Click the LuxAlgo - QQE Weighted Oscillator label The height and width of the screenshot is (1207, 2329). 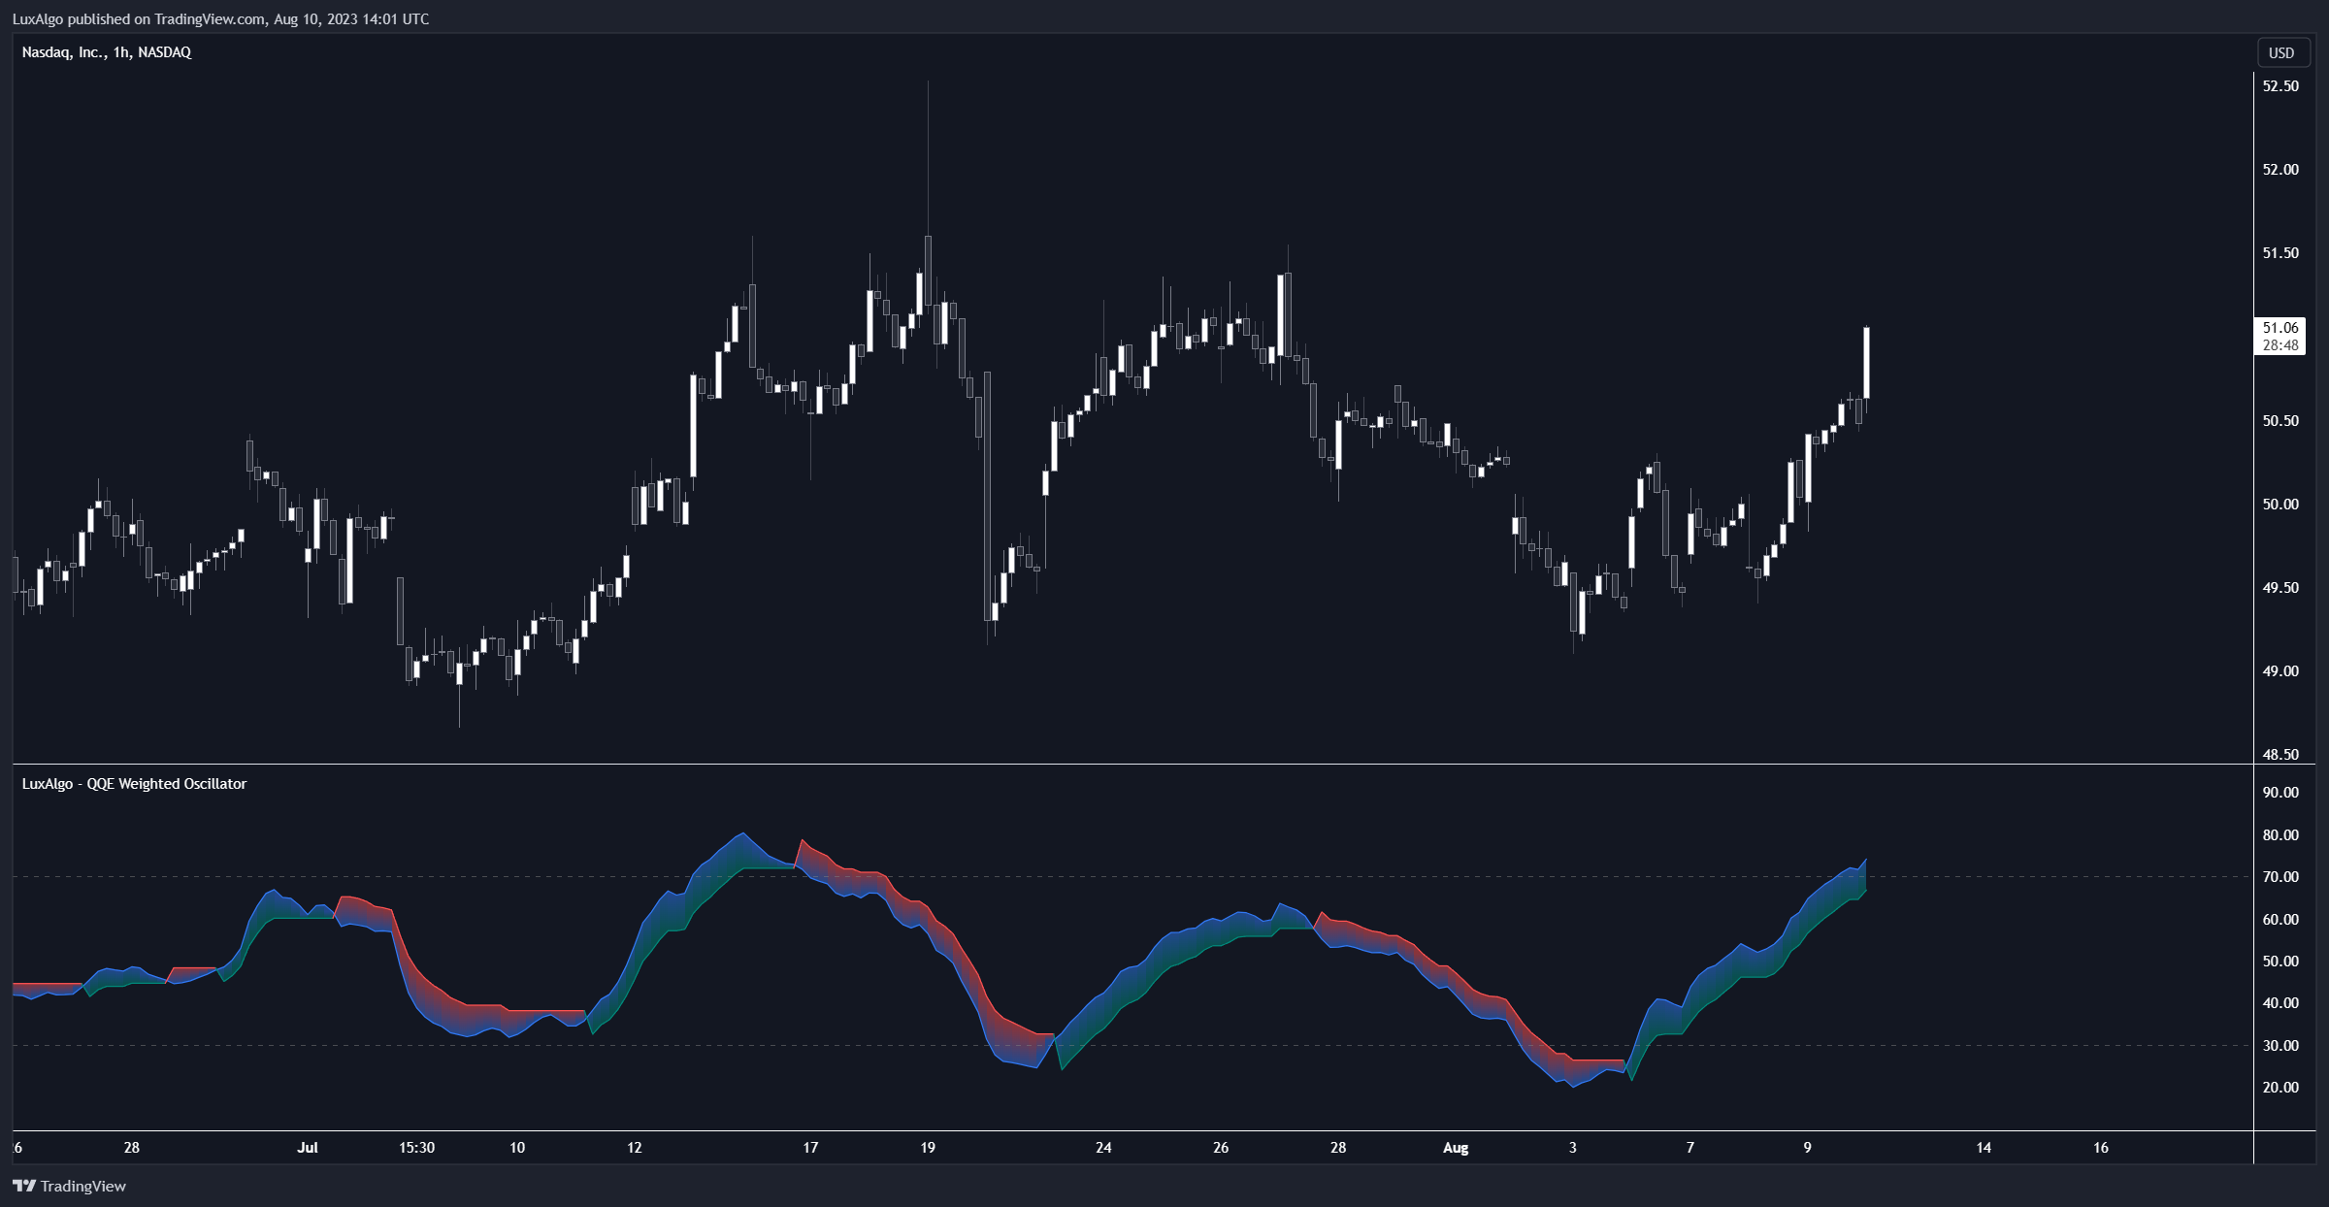(134, 784)
